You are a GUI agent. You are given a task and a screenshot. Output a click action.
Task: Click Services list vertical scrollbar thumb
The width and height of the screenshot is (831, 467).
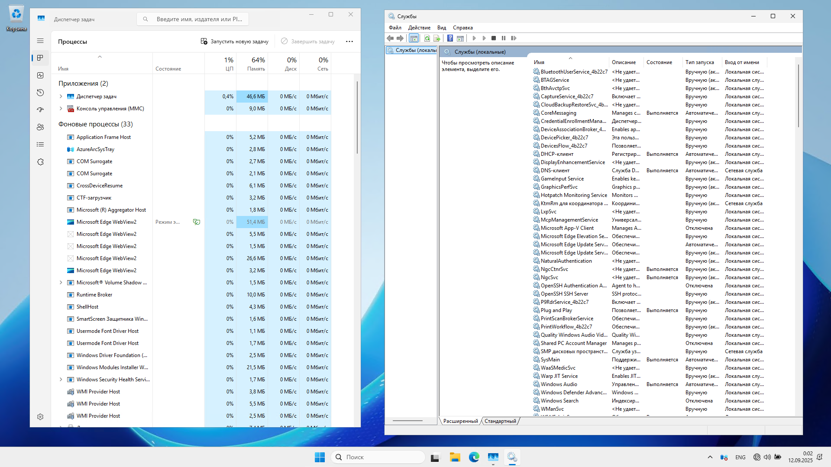tap(798, 96)
